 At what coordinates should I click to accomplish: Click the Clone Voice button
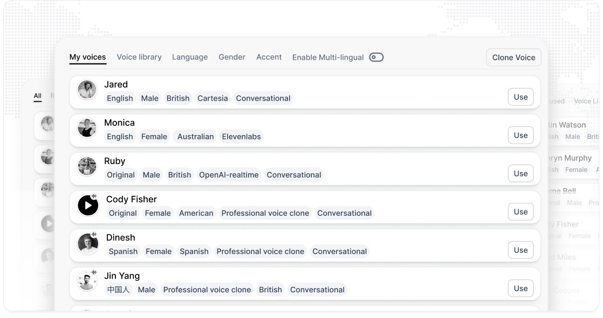click(514, 58)
